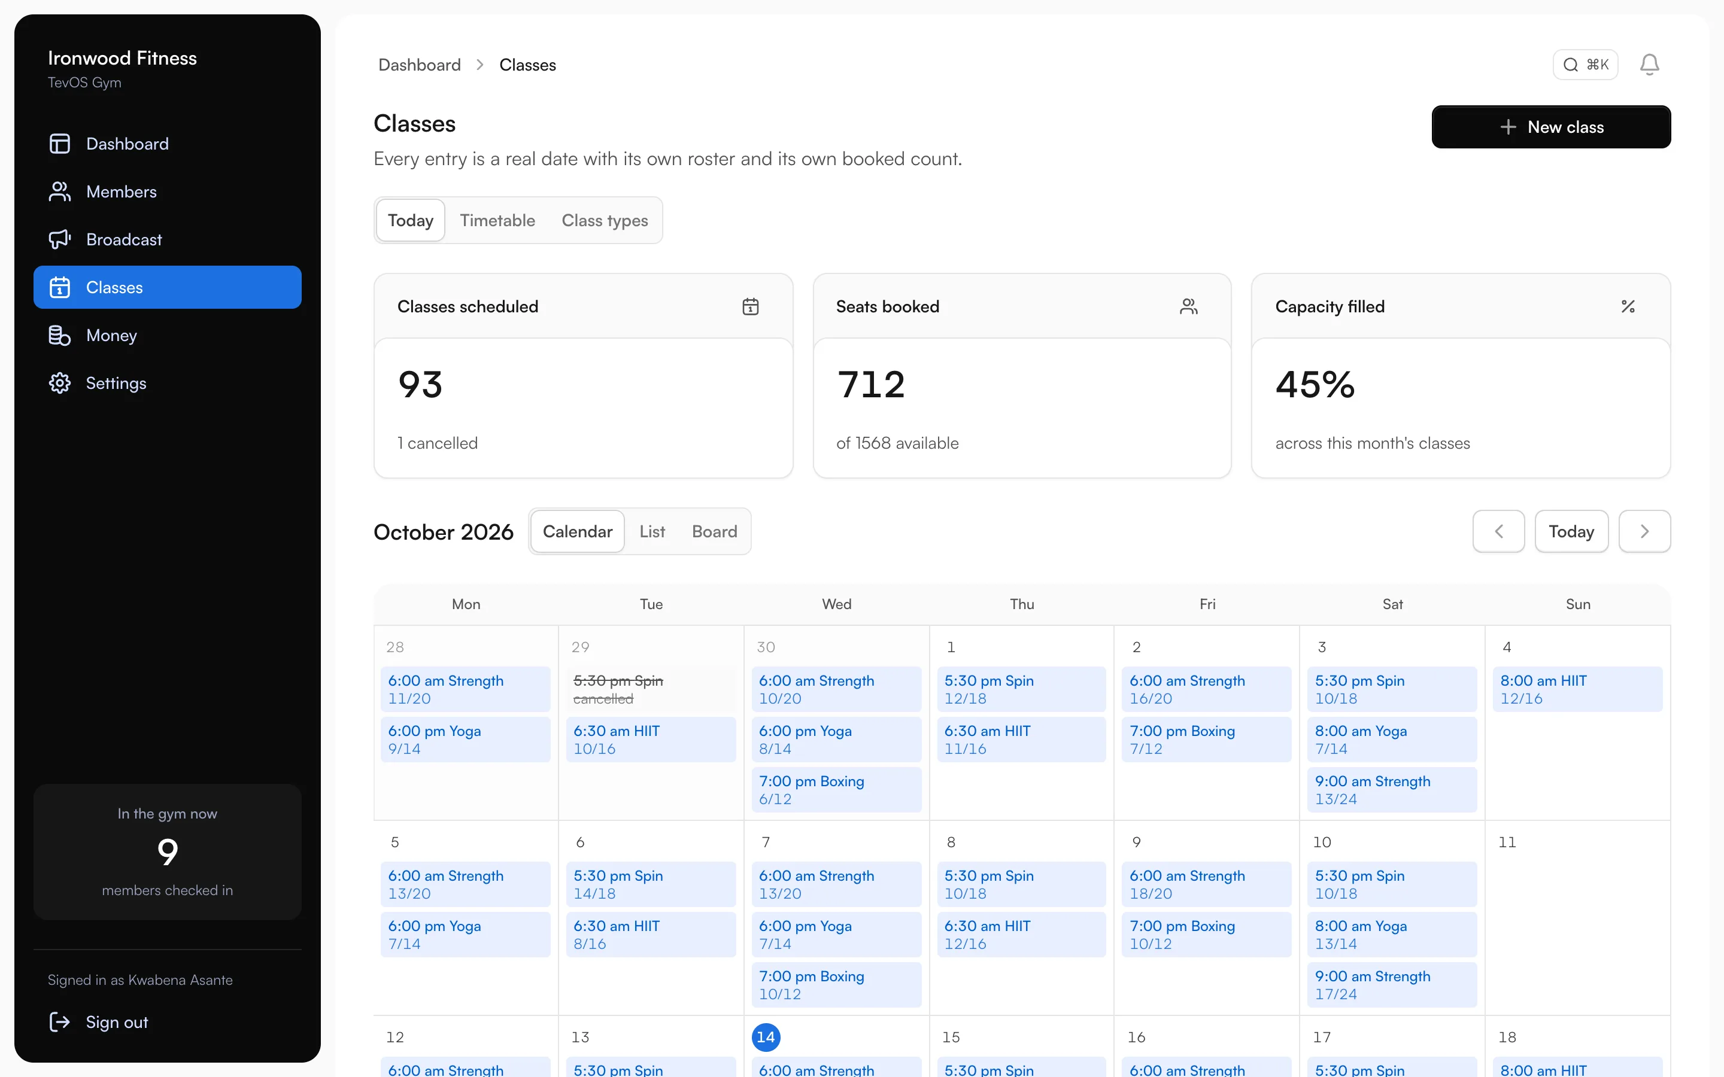Click the Broadcast megaphone icon
Viewport: 1724px width, 1077px height.
click(60, 239)
